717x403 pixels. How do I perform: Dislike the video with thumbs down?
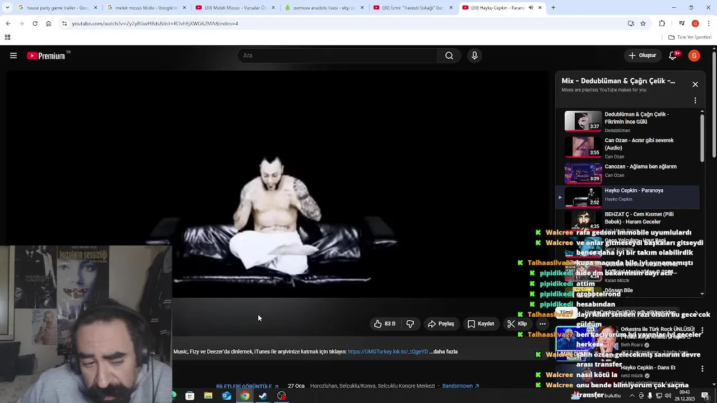click(410, 324)
